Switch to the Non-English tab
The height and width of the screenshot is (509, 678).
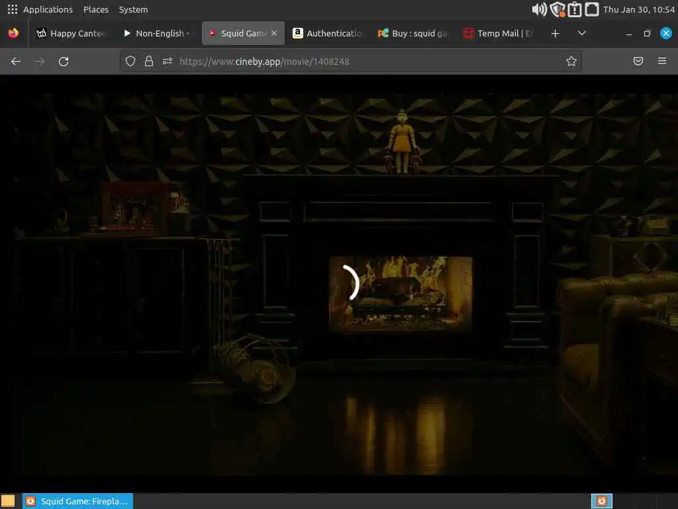(156, 33)
